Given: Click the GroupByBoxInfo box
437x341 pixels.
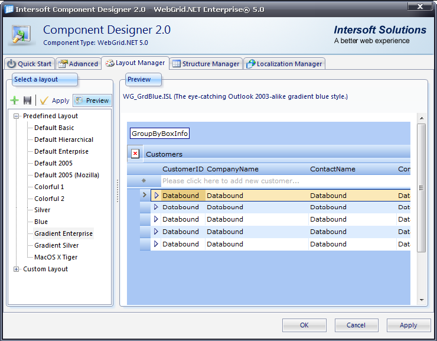Looking at the screenshot, I should [x=159, y=134].
